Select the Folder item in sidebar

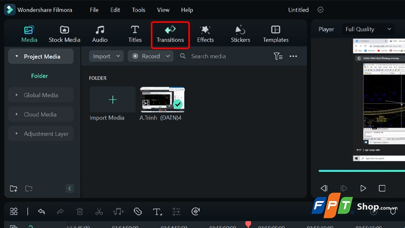click(39, 76)
